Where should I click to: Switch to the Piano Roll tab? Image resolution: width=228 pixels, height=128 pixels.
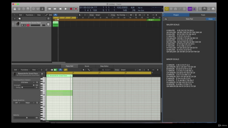point(69,66)
